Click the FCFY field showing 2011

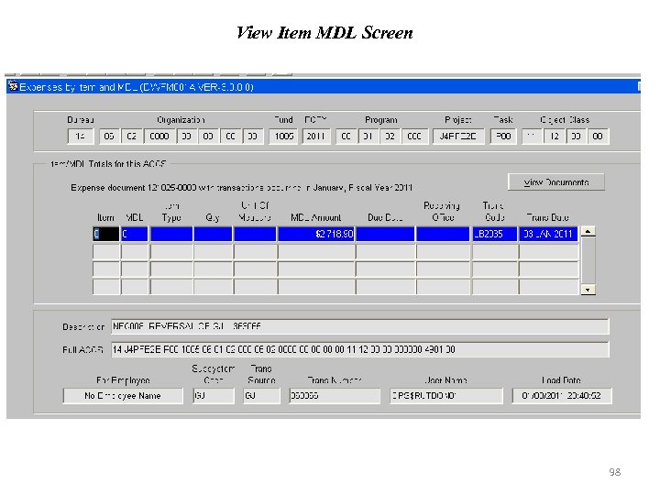315,137
